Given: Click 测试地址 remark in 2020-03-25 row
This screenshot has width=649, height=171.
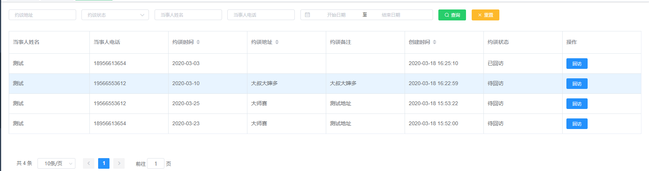Looking at the screenshot, I should pos(341,103).
